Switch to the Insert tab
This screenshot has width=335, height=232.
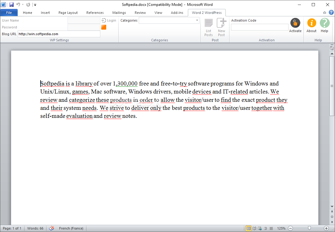tap(45, 13)
